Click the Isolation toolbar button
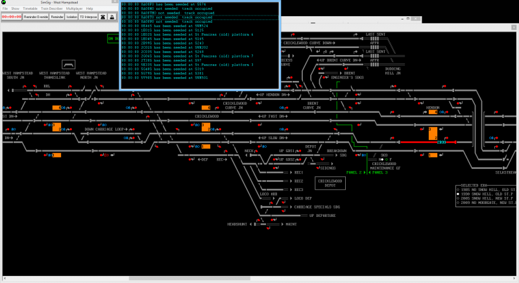 coord(71,17)
